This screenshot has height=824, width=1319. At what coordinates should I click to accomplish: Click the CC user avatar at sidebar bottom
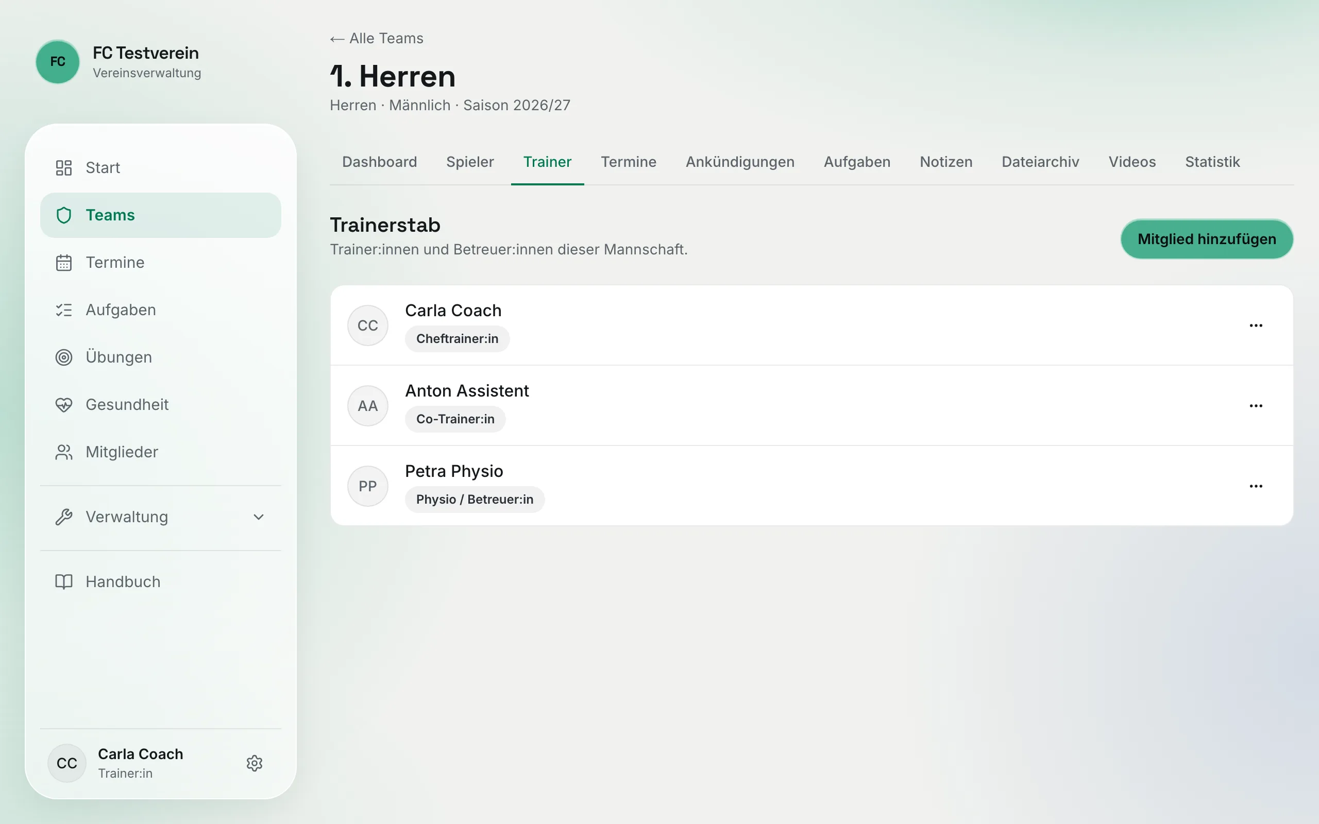[67, 764]
